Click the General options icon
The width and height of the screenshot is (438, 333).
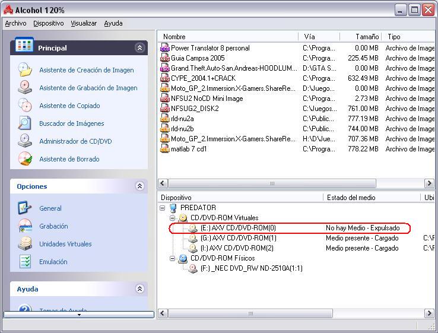[x=25, y=208]
